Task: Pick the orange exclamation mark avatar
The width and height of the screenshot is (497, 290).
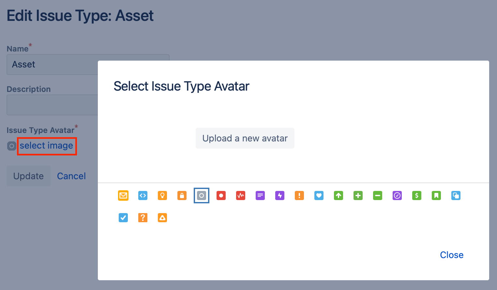Action: [299, 196]
